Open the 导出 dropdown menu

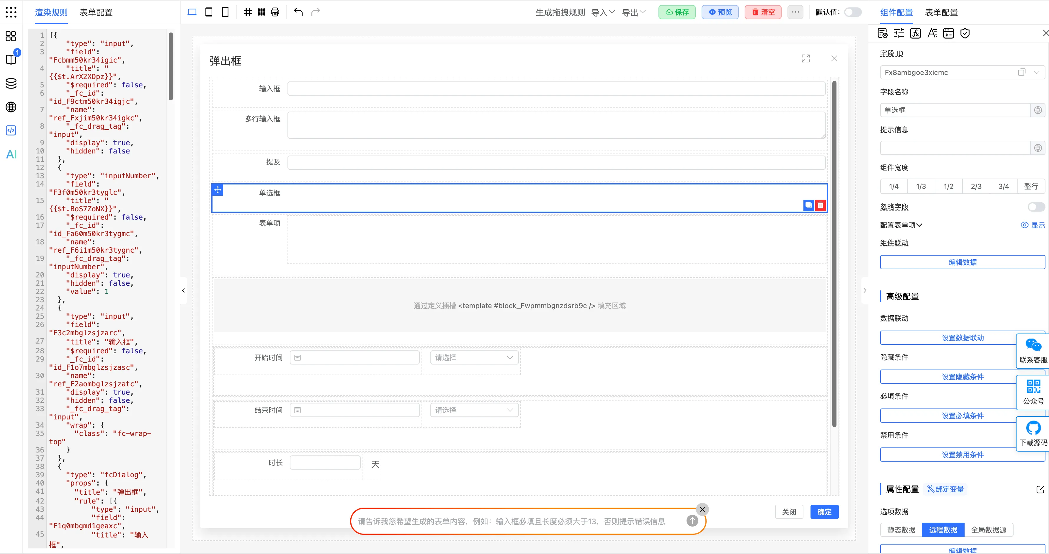click(634, 13)
